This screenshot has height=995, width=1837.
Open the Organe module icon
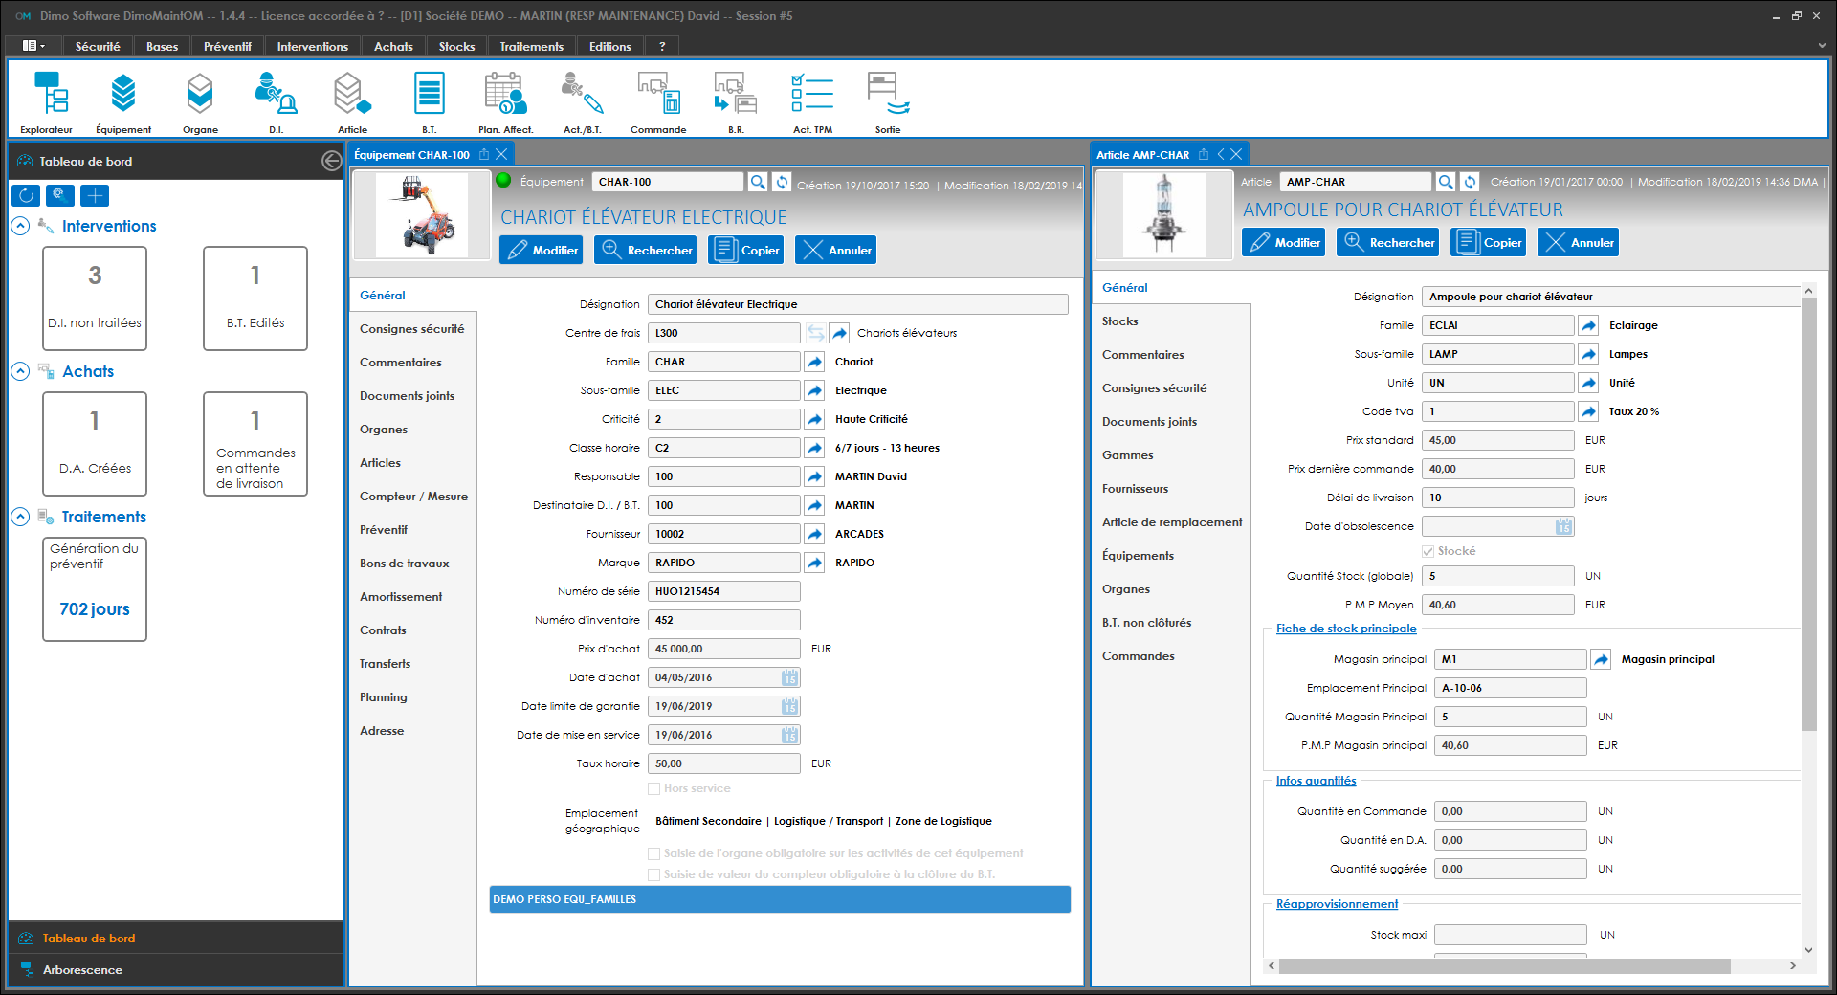[x=200, y=101]
